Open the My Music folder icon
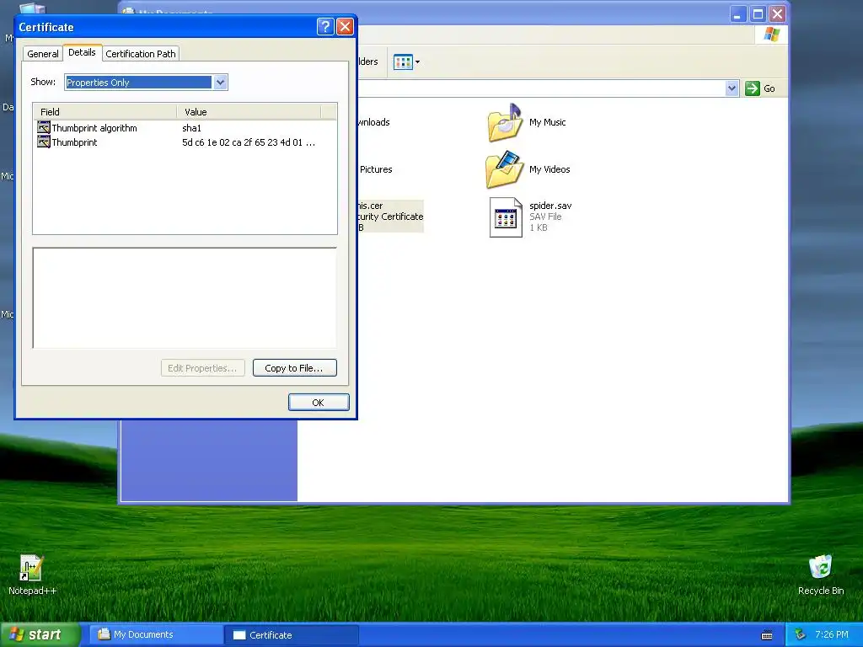The height and width of the screenshot is (647, 863). [505, 122]
